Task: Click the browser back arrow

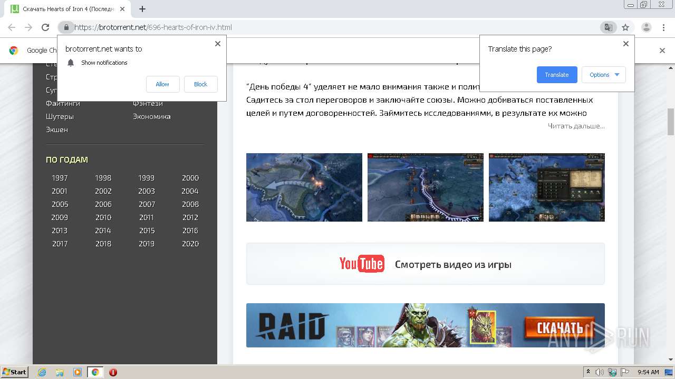Action: [12, 27]
